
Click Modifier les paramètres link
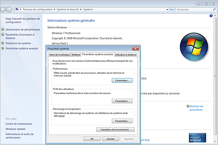196,108
